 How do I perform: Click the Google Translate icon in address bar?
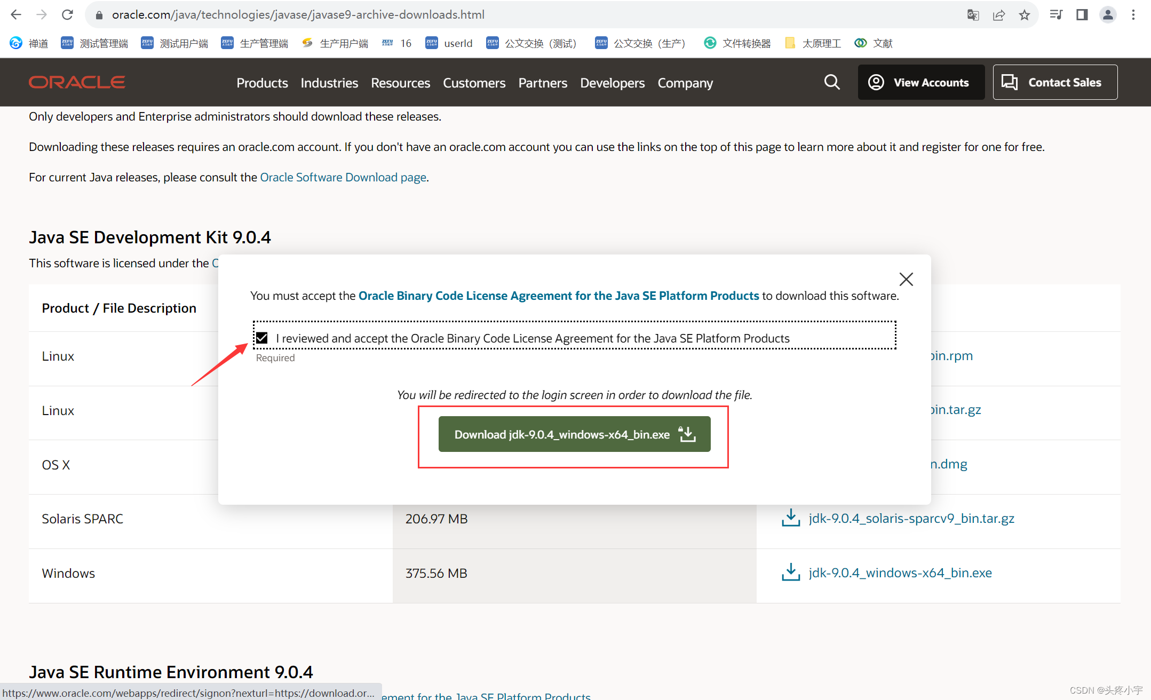coord(973,14)
